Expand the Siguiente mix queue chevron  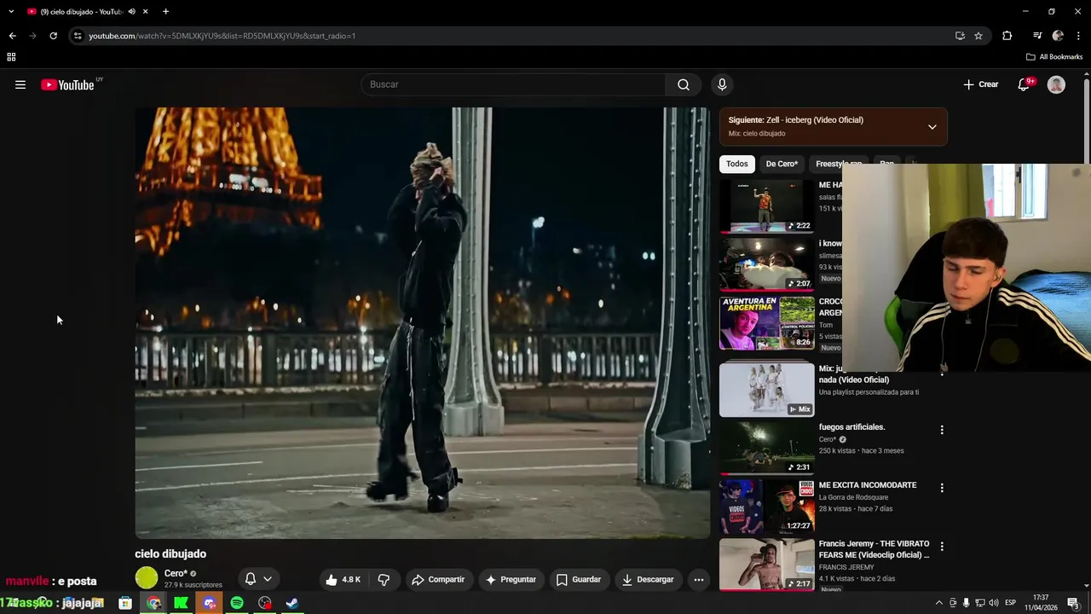click(x=932, y=127)
